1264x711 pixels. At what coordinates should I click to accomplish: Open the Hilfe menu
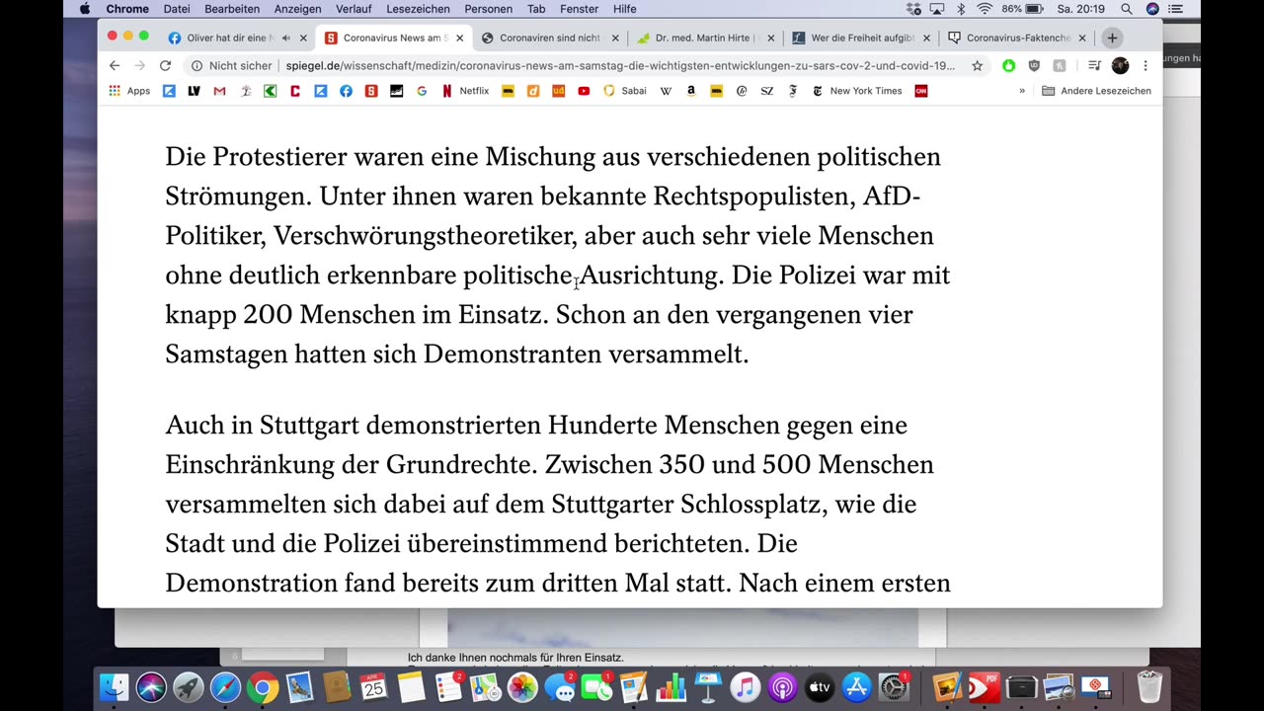[x=625, y=9]
